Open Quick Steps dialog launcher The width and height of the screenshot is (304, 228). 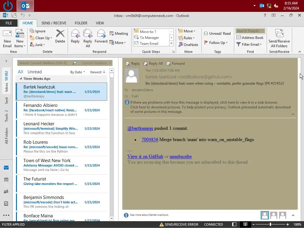(x=173, y=52)
